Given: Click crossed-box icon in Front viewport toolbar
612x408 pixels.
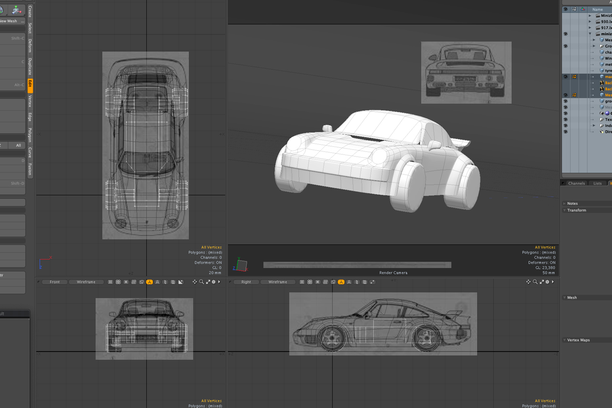Looking at the screenshot, I should [x=126, y=282].
